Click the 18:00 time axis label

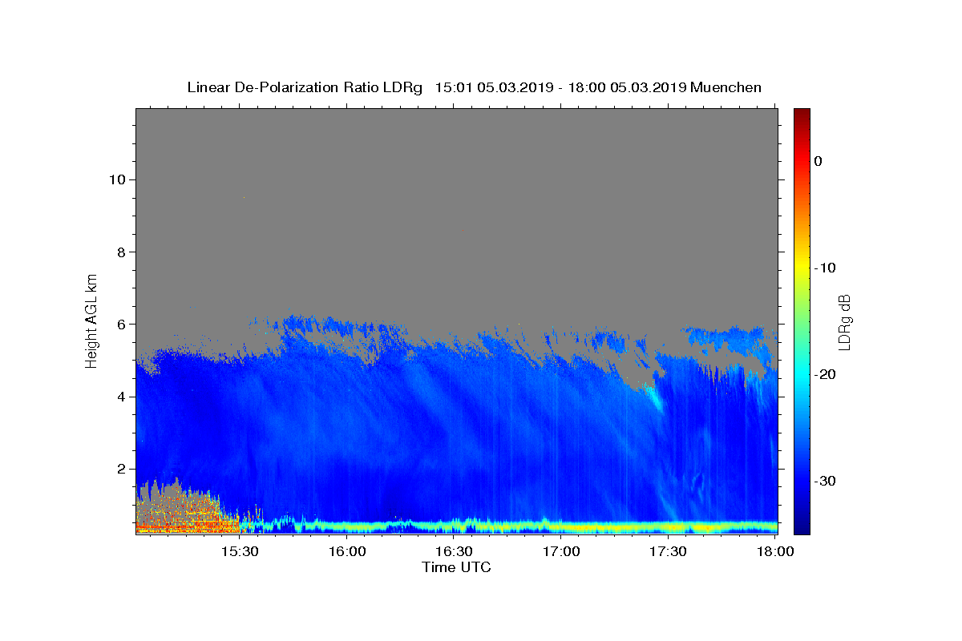coord(775,551)
